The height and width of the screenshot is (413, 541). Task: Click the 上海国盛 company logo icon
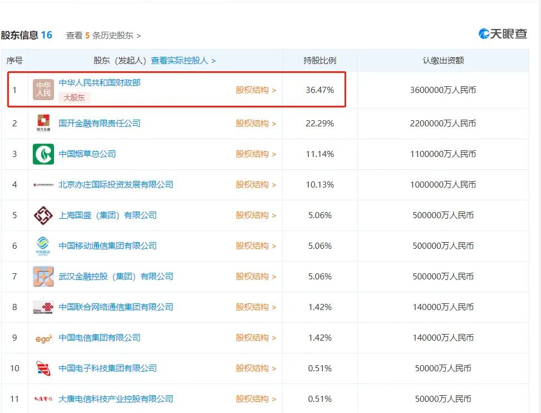[x=43, y=215]
